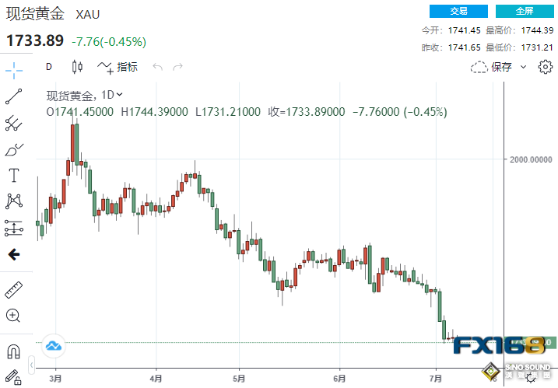558x388 pixels.
Task: Select the crosshair cursor tool
Action: 14,70
